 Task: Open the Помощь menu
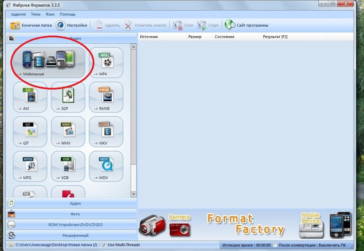[x=67, y=14]
